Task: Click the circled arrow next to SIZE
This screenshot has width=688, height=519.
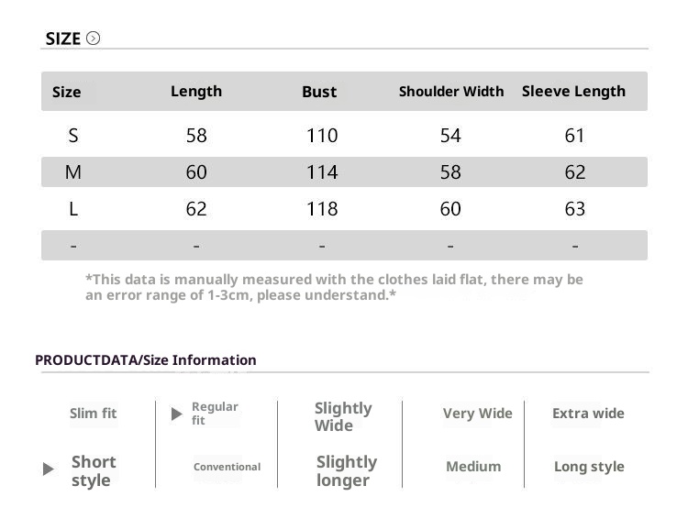Action: click(93, 39)
